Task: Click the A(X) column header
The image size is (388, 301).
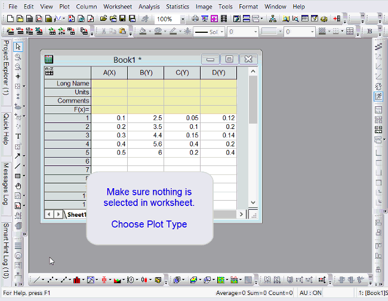Action: pos(109,73)
